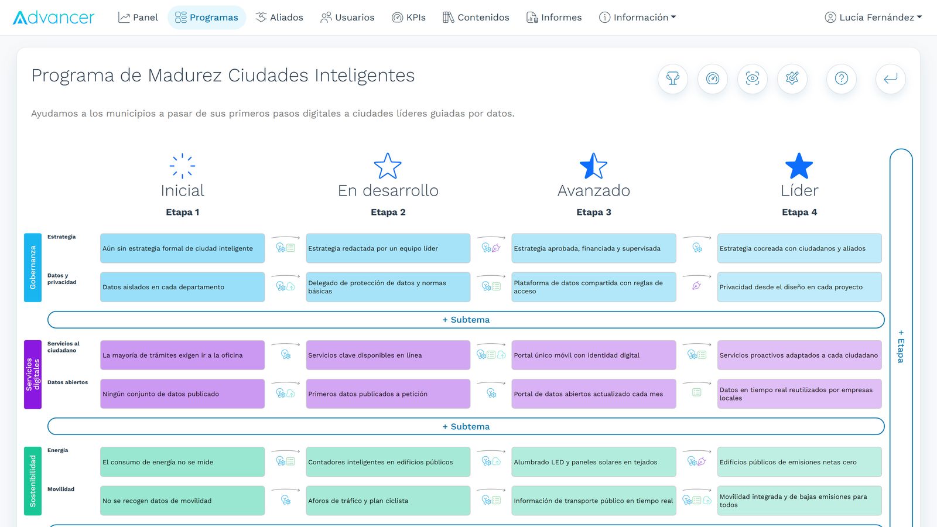
Task: Click transition icons after 'Información de transporte público'
Action: pyautogui.click(x=696, y=500)
